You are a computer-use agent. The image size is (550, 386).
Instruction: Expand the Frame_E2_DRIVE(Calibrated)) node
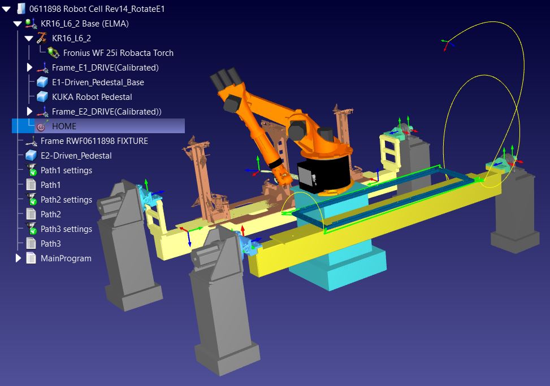30,112
